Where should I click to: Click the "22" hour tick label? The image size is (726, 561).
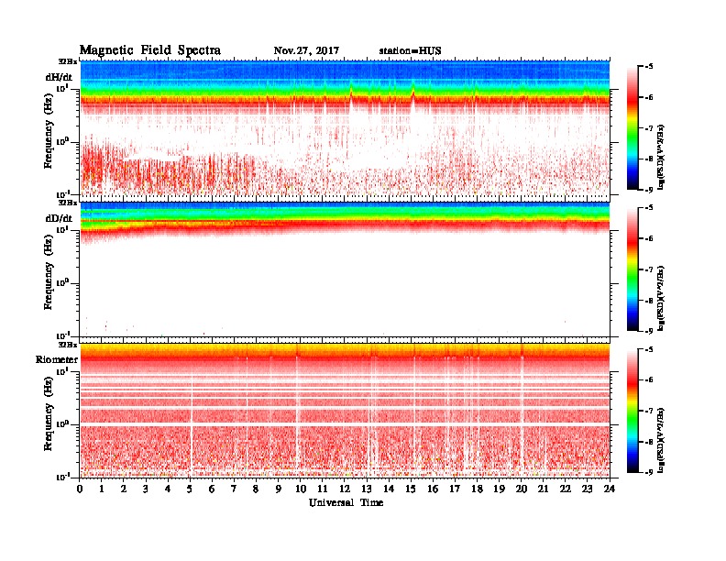[x=566, y=489]
